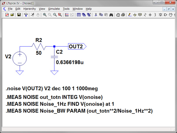Click the Print icon in toolbar
The image size is (177, 133).
(x=123, y=15)
